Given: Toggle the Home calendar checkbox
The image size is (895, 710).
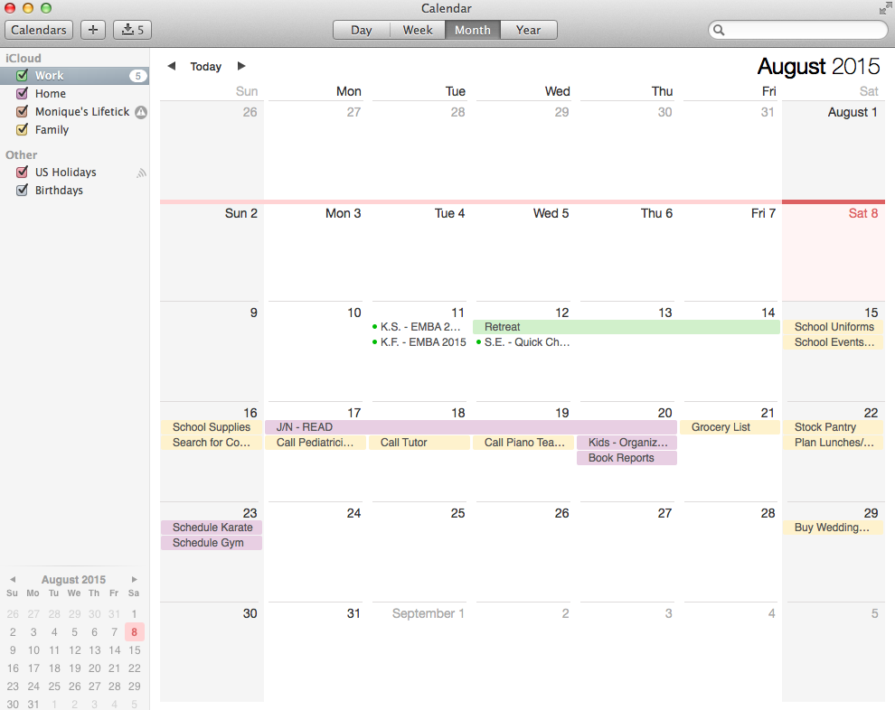Looking at the screenshot, I should (23, 94).
